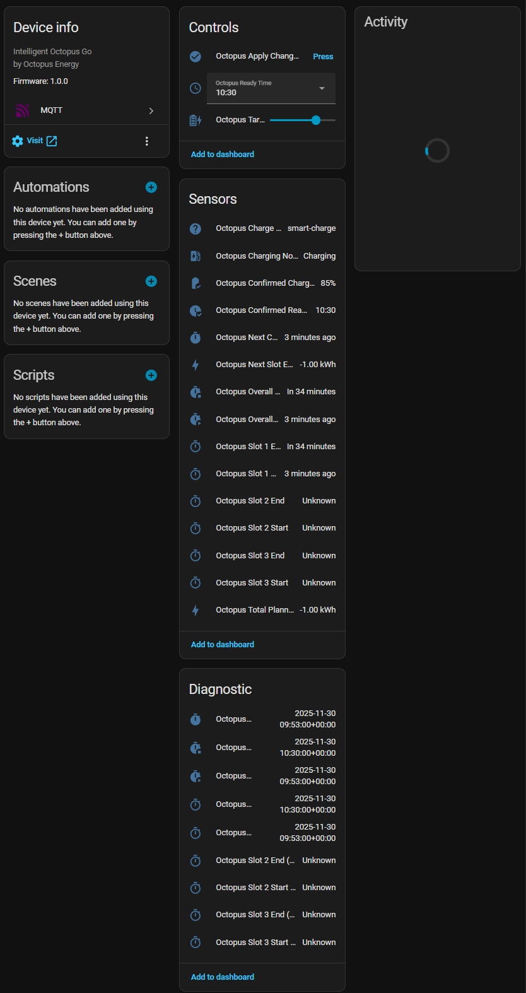Click the EV charger icon for Charging Now
The image size is (526, 993).
click(196, 256)
